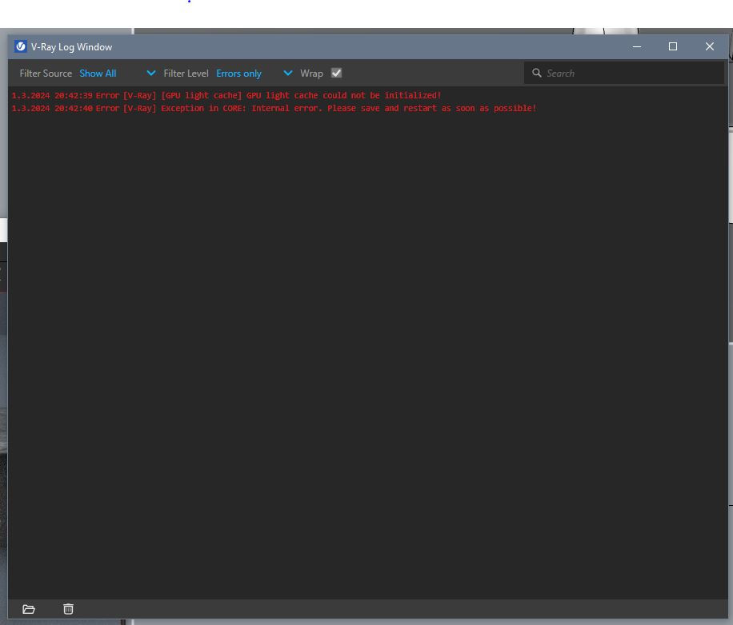Open the log file folder icon

pos(29,609)
